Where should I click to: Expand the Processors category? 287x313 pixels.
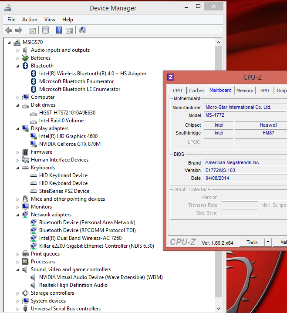point(18,262)
